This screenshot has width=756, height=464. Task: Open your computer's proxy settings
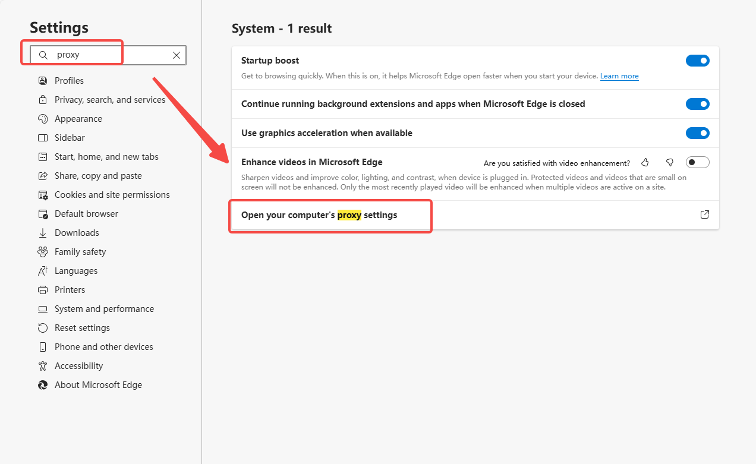[474, 215]
